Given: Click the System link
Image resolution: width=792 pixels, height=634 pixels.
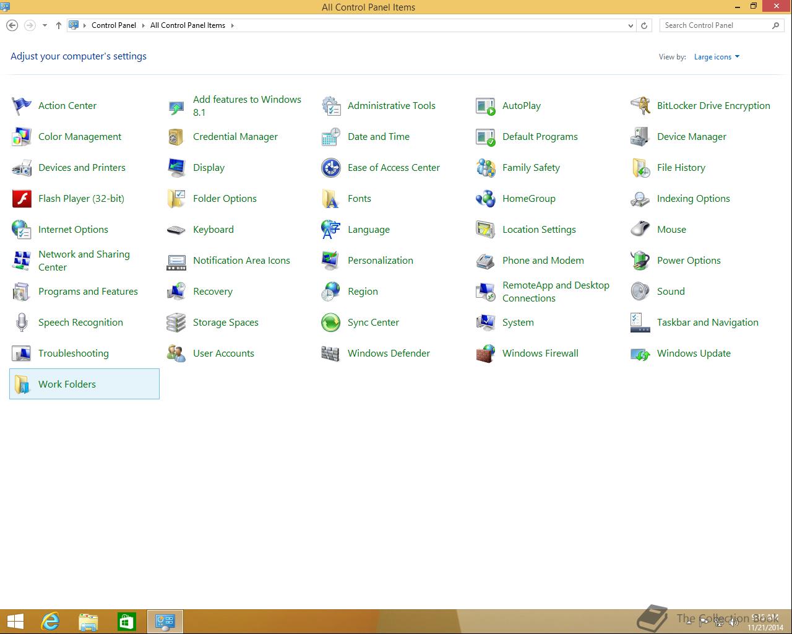Looking at the screenshot, I should pos(518,323).
